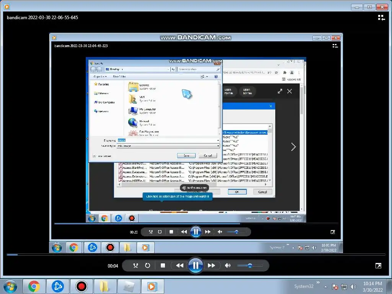
Task: Click the recorded player's 00:20 volume slider
Action: [x=237, y=232]
